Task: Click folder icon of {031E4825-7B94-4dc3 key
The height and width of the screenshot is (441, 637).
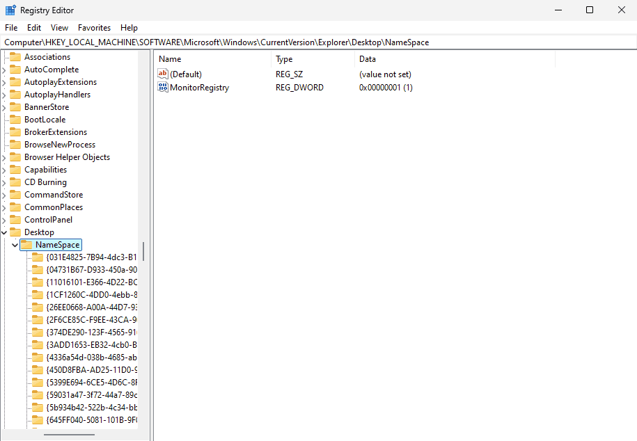Action: point(38,257)
